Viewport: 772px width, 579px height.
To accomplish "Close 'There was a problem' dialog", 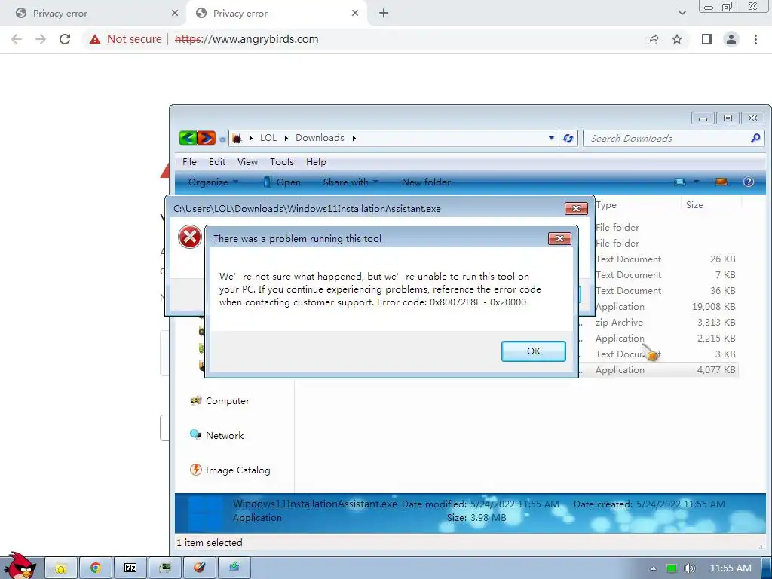I will [559, 239].
